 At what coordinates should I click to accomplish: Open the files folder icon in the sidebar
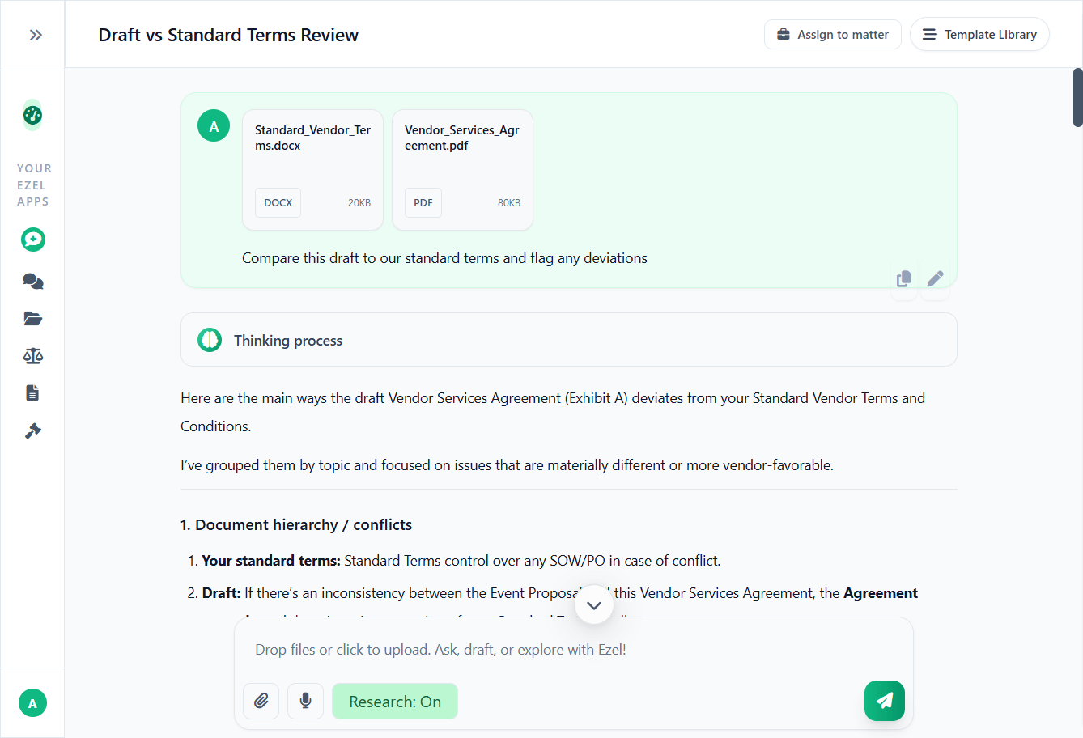(x=32, y=318)
